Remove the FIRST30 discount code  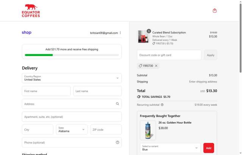[x=156, y=66]
